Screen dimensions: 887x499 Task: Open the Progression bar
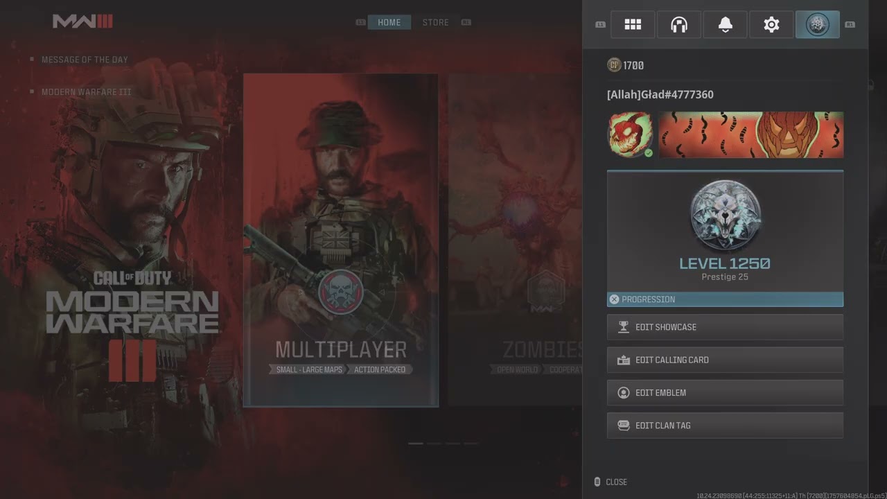pyautogui.click(x=726, y=299)
